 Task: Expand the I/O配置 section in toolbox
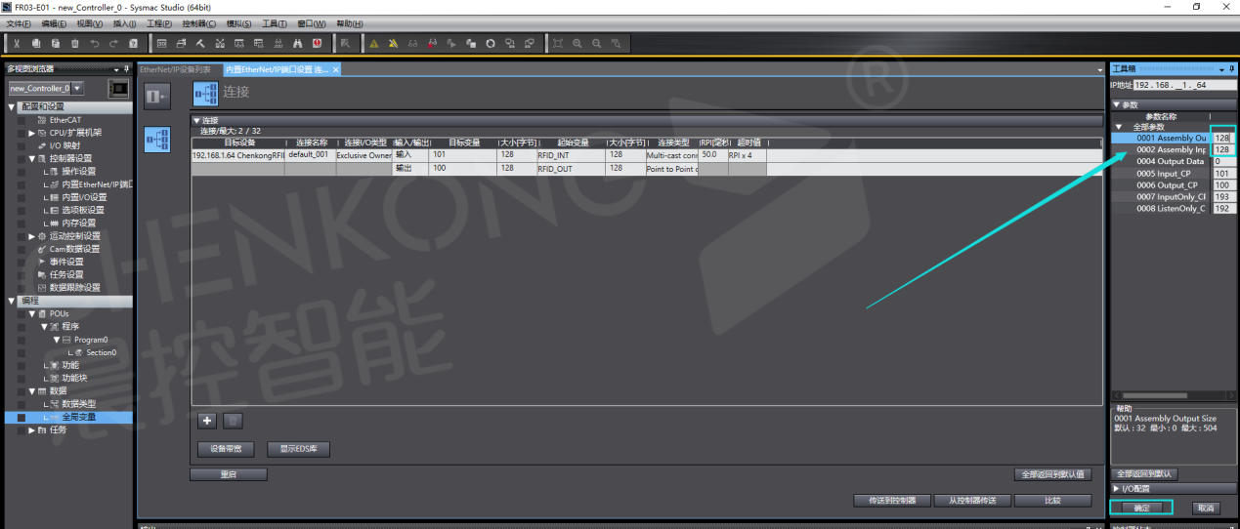[x=1117, y=488]
